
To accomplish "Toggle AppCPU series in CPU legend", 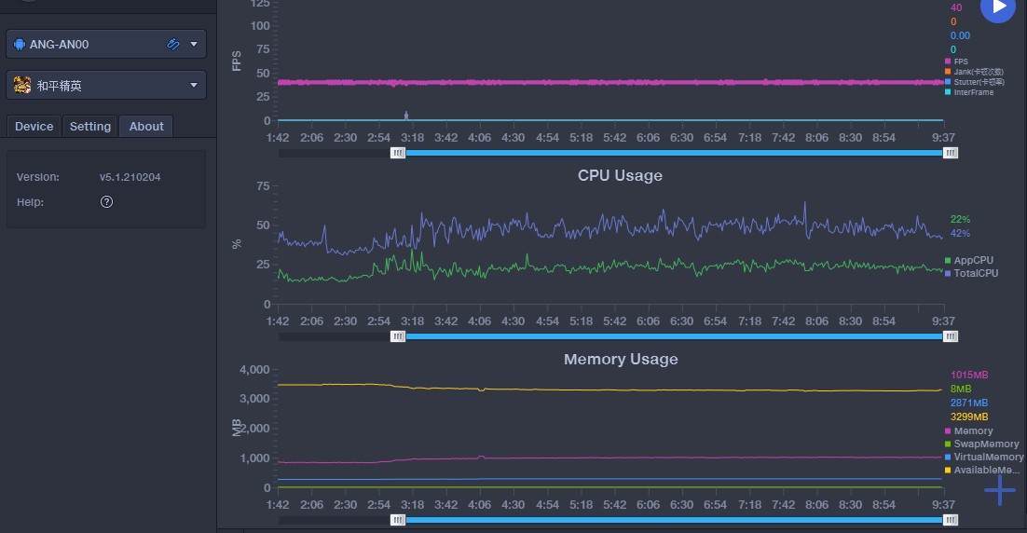I will 973,261.
